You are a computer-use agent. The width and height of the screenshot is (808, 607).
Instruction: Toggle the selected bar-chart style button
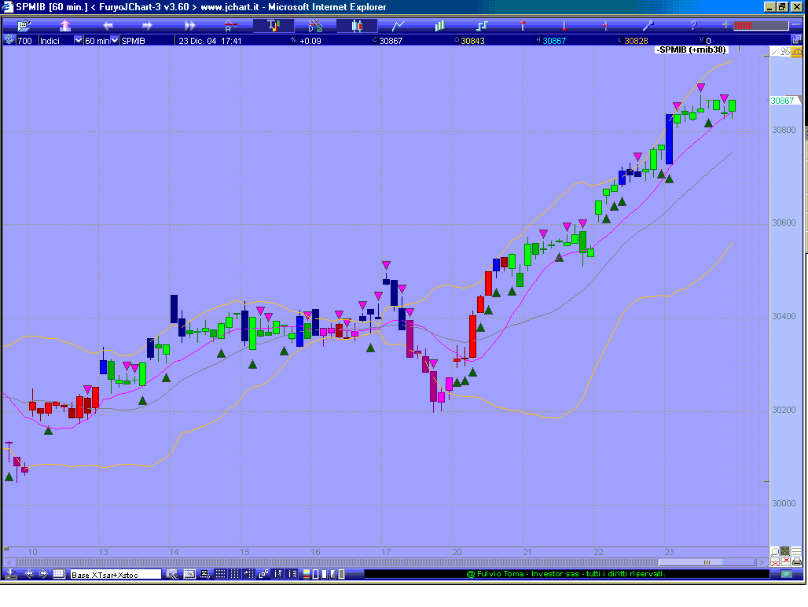click(x=274, y=26)
